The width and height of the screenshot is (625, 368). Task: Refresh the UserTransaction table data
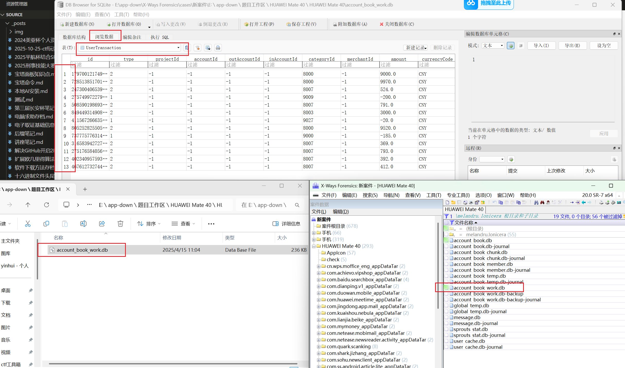[187, 48]
